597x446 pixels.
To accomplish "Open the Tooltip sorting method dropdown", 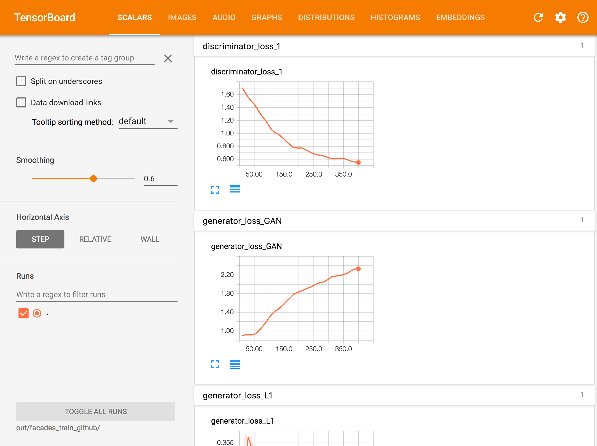I will [x=148, y=121].
